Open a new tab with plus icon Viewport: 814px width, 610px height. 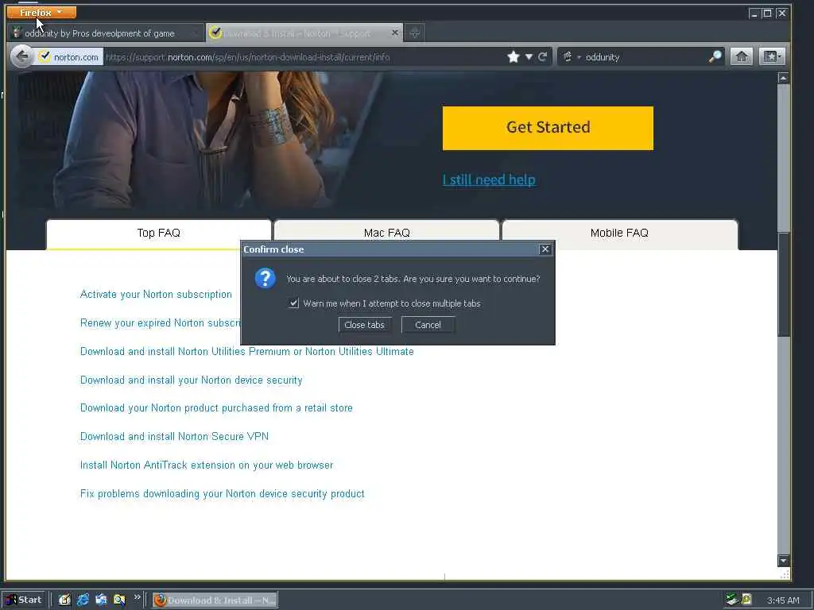[x=414, y=33]
